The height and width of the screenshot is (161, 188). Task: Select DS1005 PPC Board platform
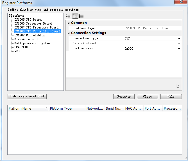point(28,19)
